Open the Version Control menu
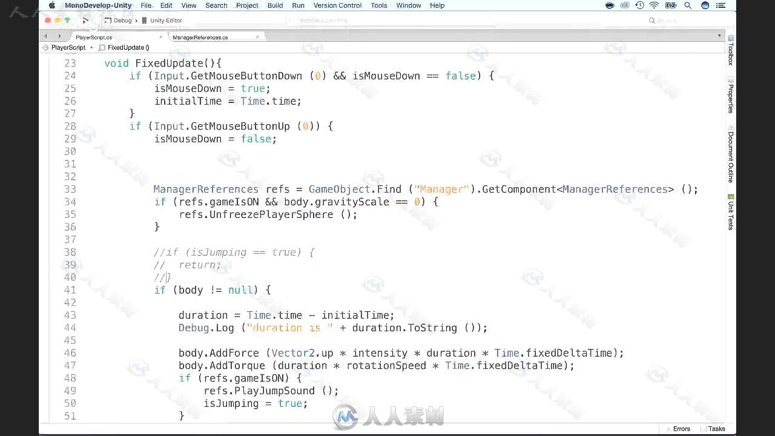This screenshot has height=436, width=775. [x=337, y=5]
